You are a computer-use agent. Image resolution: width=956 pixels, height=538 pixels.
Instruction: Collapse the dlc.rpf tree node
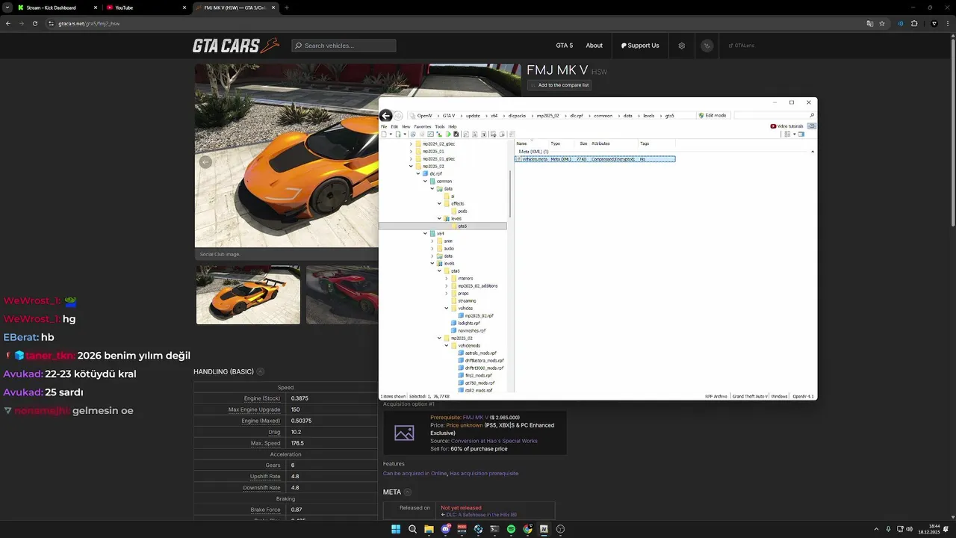tap(418, 173)
